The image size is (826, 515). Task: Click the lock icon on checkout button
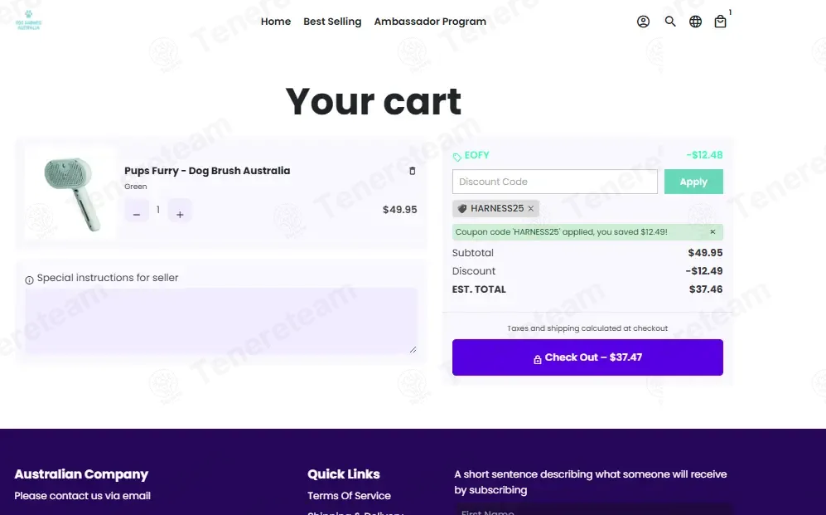(538, 359)
